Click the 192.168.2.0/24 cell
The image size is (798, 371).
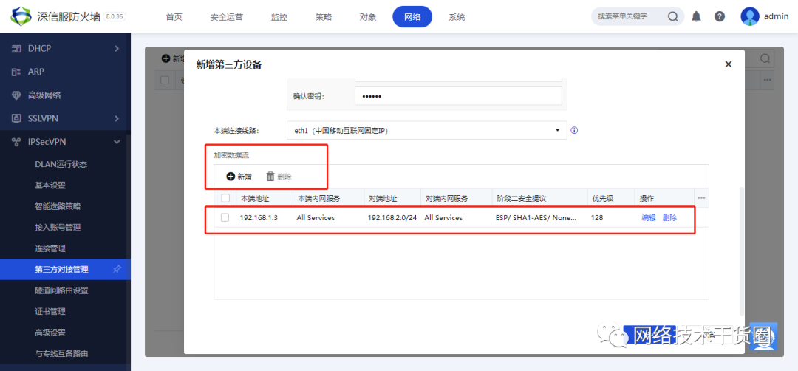(392, 217)
